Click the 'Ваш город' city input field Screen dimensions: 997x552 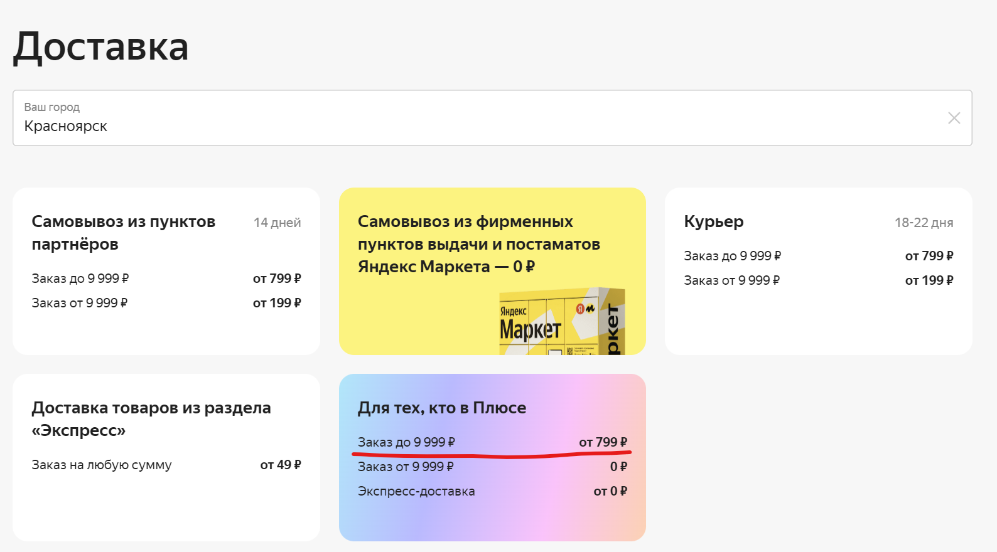tap(492, 118)
